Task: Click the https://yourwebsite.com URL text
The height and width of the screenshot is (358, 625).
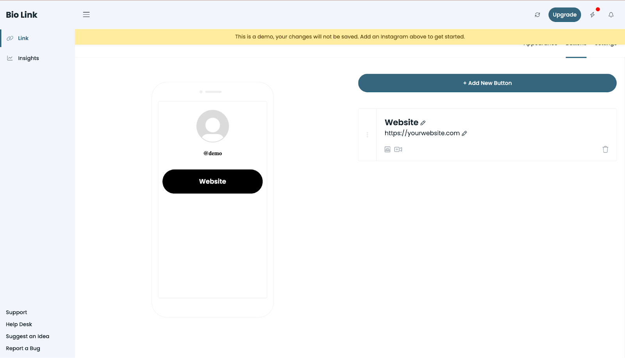Action: [422, 133]
